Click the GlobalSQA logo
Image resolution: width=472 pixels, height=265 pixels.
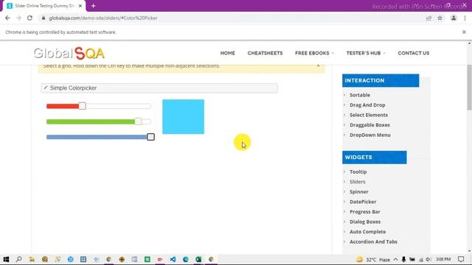69,54
